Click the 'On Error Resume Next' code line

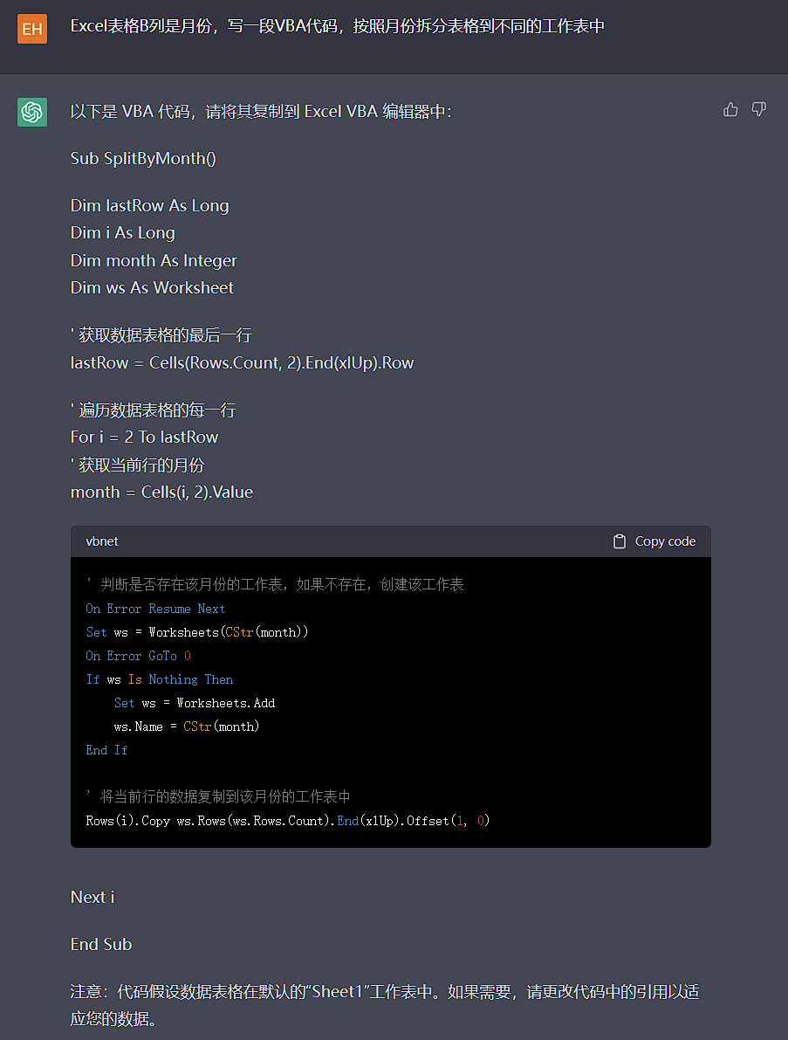pos(155,609)
